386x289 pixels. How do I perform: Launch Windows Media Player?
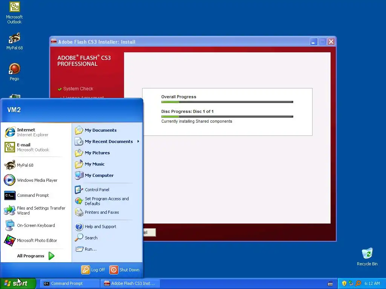pyautogui.click(x=31, y=180)
